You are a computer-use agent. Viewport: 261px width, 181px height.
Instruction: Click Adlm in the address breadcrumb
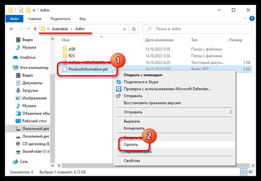[80, 29]
